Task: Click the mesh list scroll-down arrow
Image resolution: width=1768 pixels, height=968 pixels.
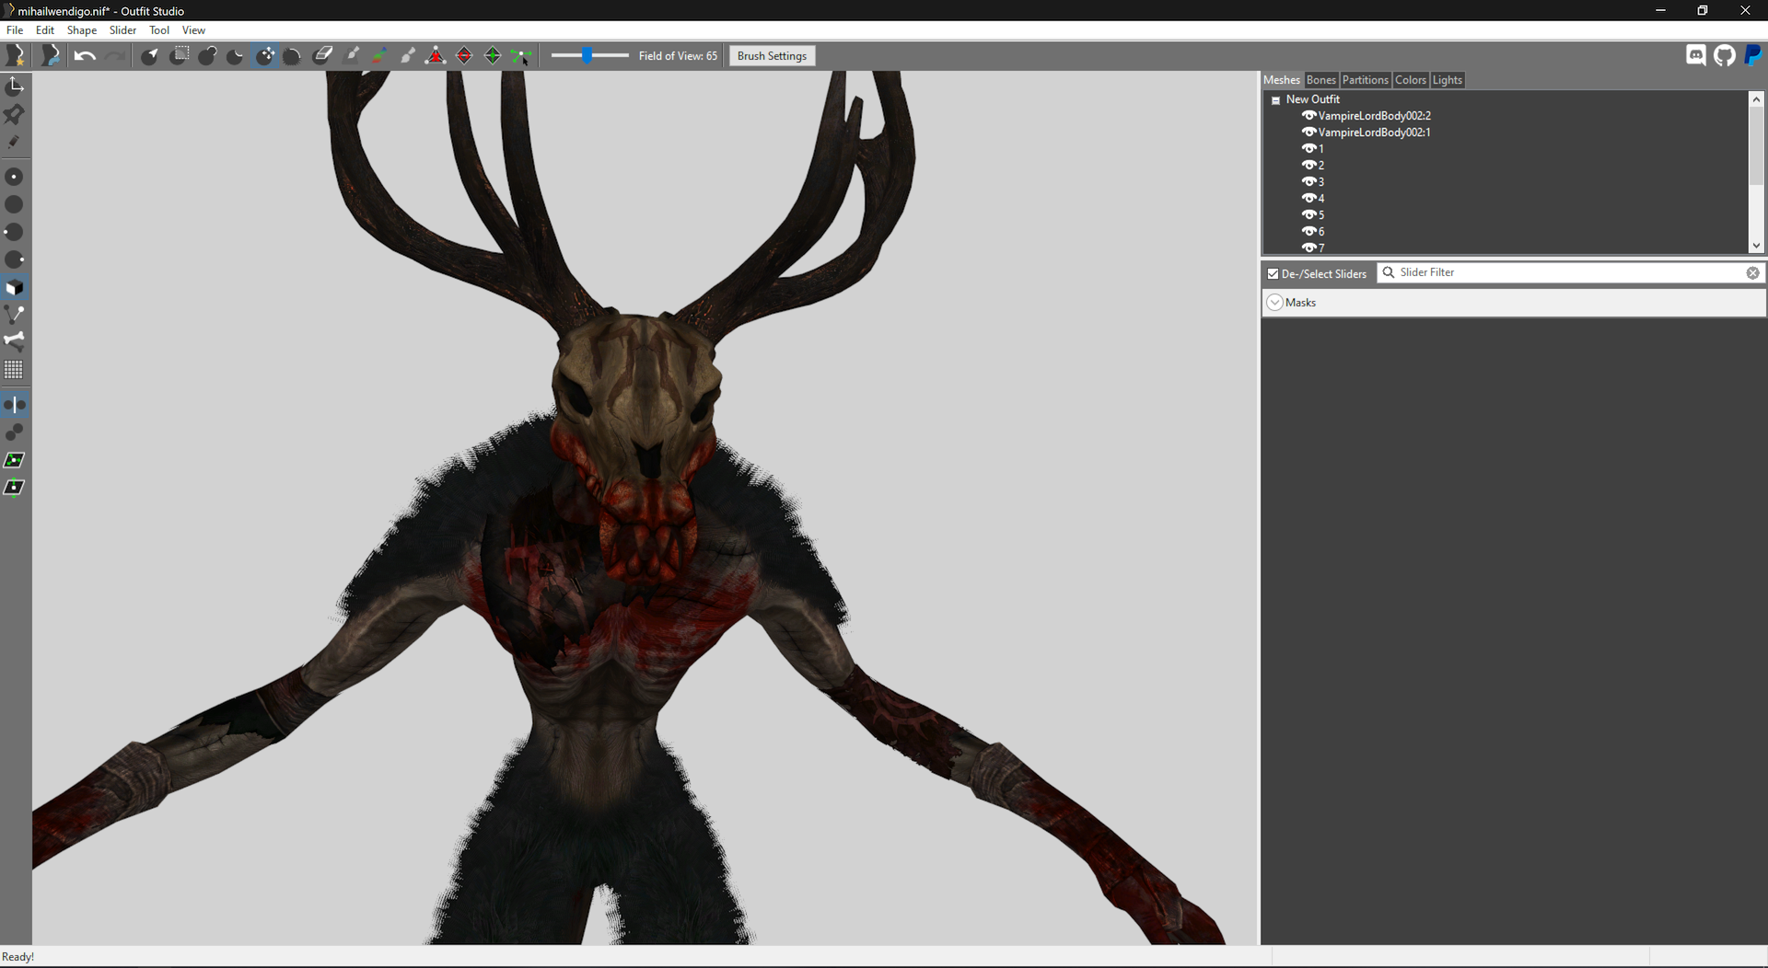Action: (1756, 246)
